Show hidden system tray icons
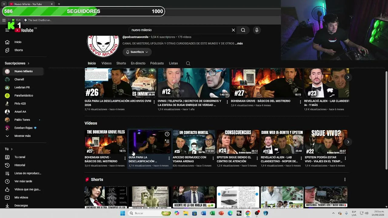 click(333, 213)
